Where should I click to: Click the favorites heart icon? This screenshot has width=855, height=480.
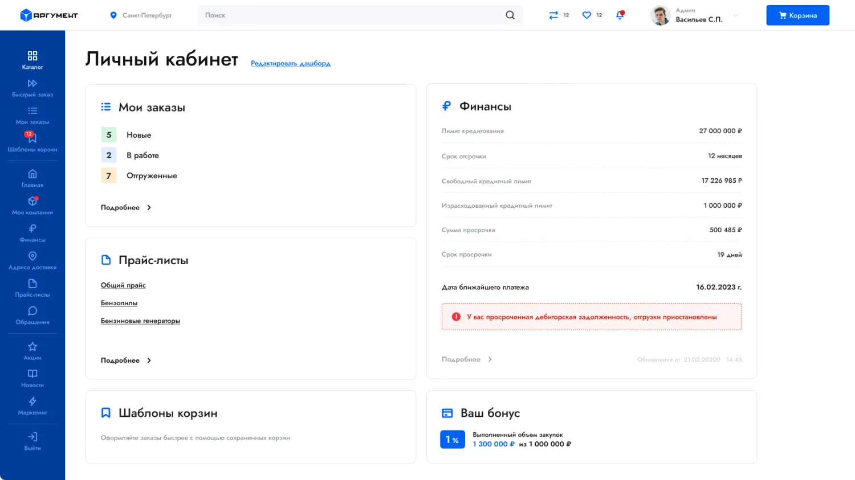point(587,15)
